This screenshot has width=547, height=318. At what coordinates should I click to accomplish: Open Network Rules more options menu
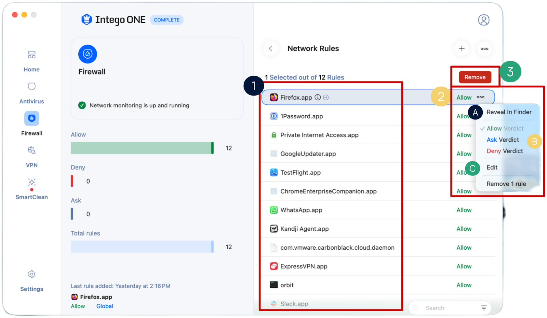coord(484,48)
